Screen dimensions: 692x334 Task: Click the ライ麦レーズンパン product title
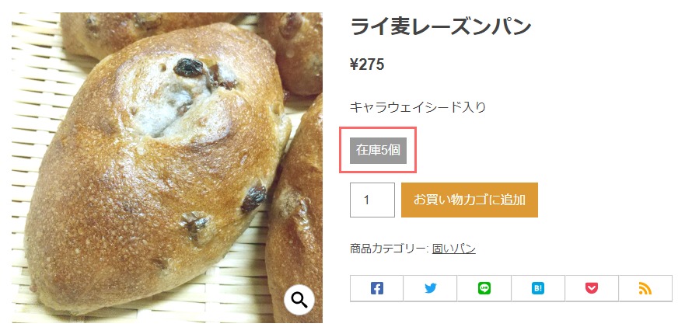(x=440, y=27)
